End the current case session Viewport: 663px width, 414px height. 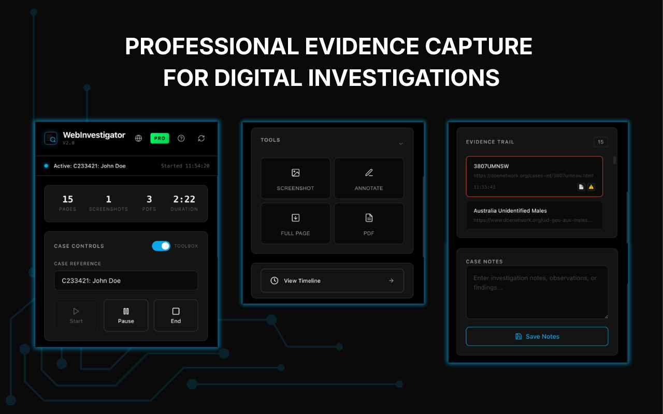[176, 315]
